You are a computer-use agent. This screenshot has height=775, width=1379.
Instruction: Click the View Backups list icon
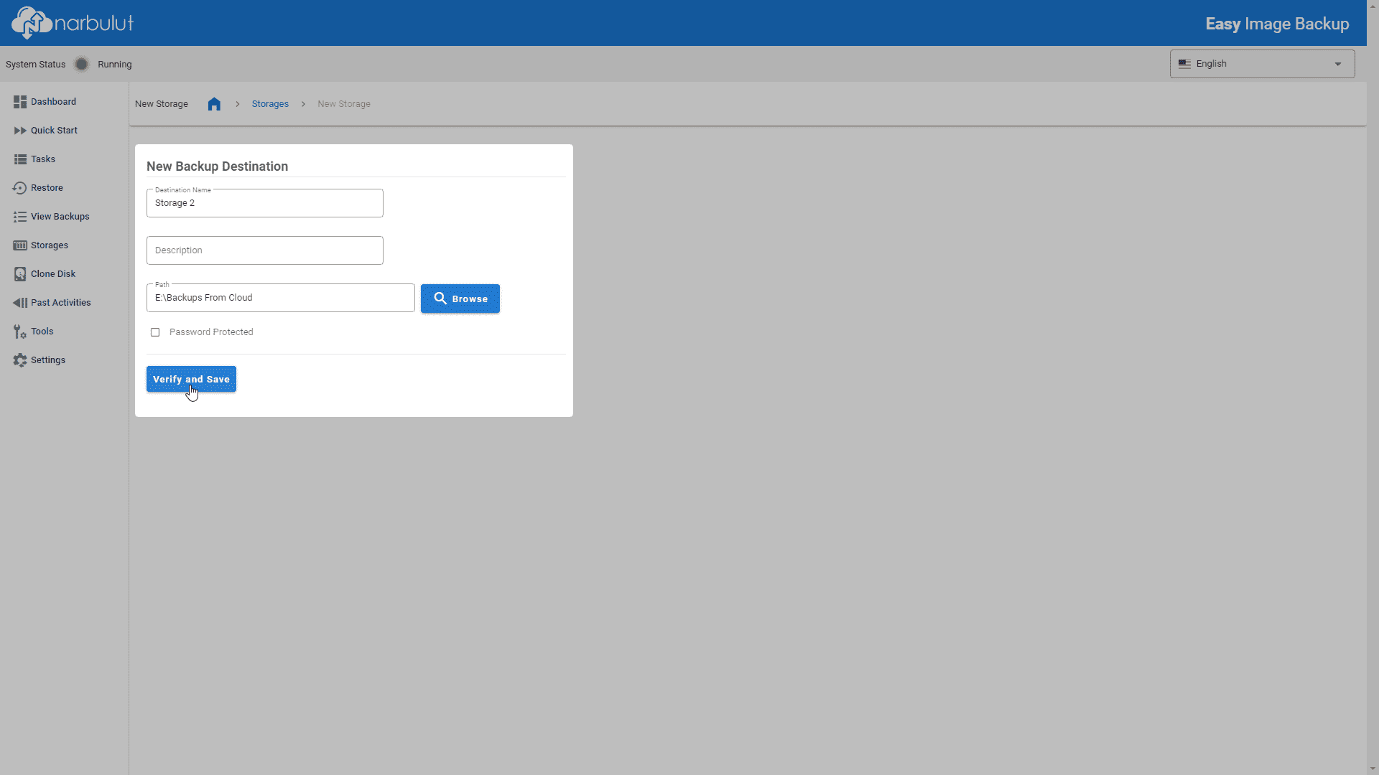(20, 217)
